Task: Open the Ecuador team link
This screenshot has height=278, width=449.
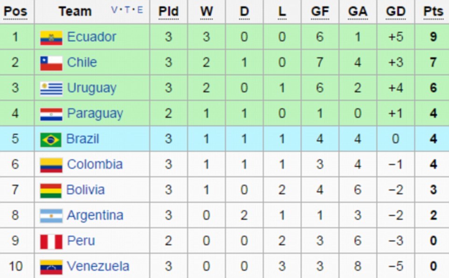Action: click(91, 37)
